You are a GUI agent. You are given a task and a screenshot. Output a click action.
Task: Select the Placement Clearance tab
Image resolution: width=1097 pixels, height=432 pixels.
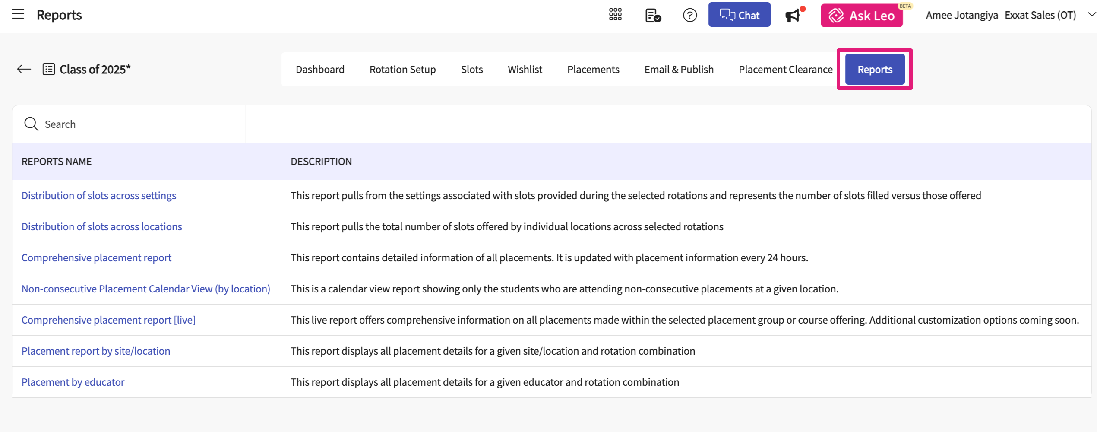[x=785, y=70]
